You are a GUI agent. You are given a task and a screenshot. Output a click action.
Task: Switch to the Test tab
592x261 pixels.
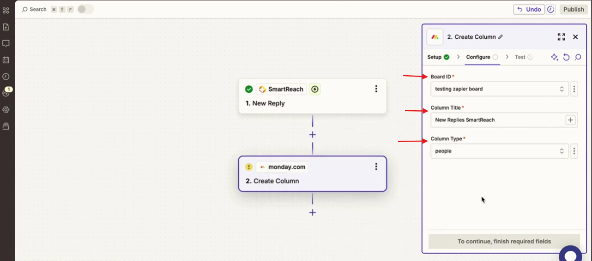click(x=524, y=57)
